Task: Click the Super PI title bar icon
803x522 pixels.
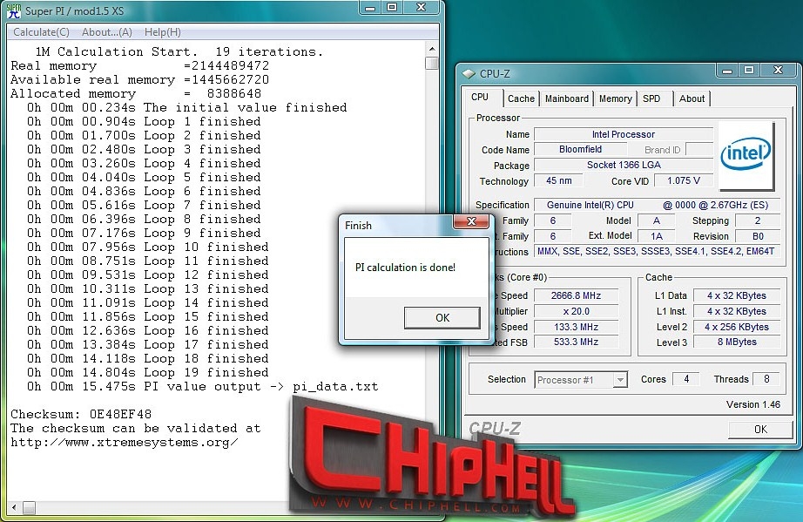Action: click(x=14, y=10)
